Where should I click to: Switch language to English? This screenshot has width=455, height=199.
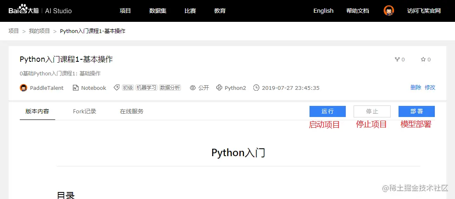tap(323, 11)
